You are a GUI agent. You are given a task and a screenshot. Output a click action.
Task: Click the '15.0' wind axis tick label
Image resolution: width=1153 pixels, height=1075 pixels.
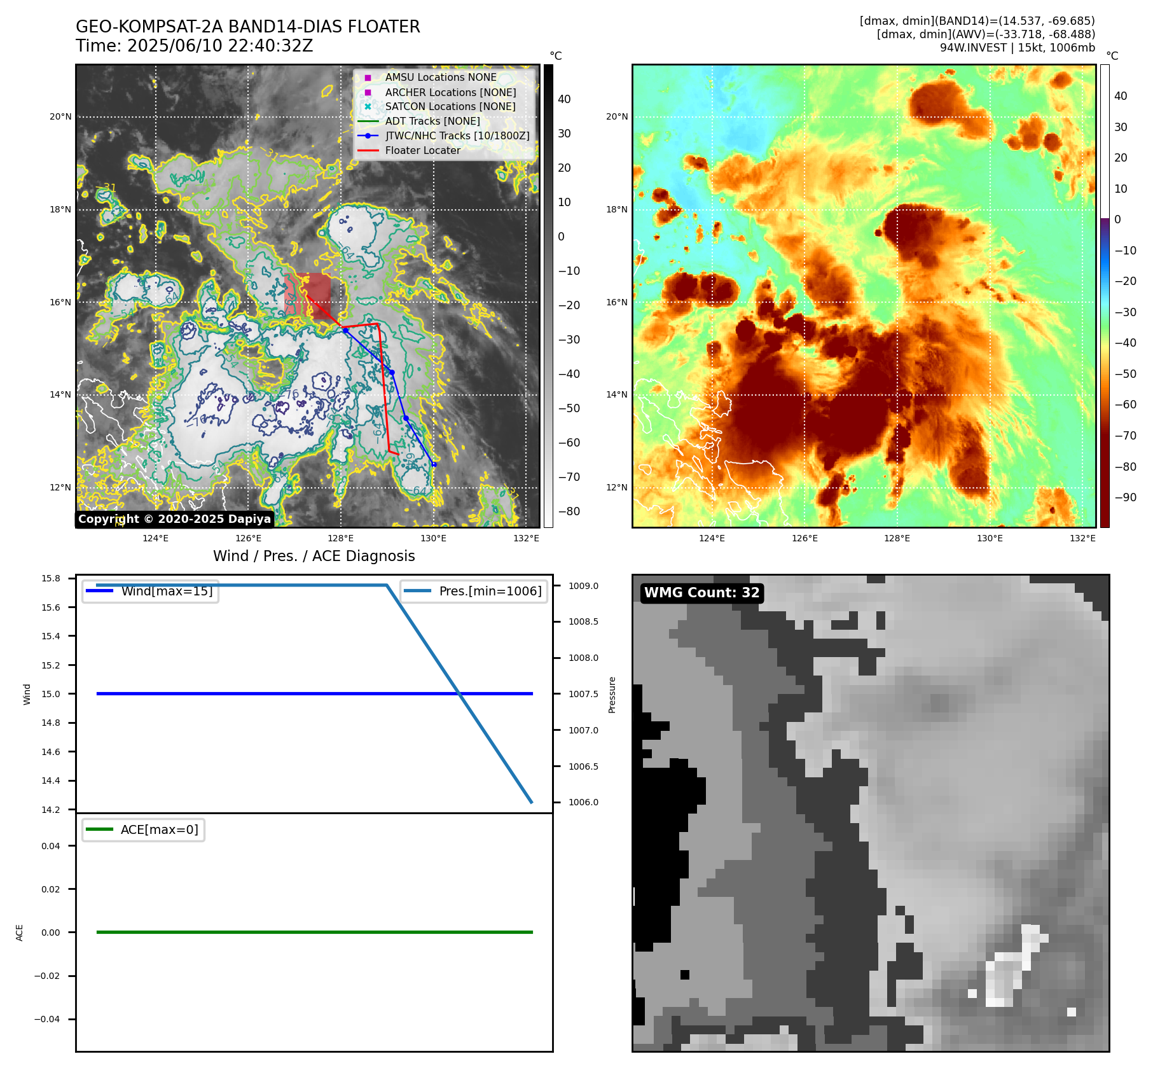[x=51, y=694]
